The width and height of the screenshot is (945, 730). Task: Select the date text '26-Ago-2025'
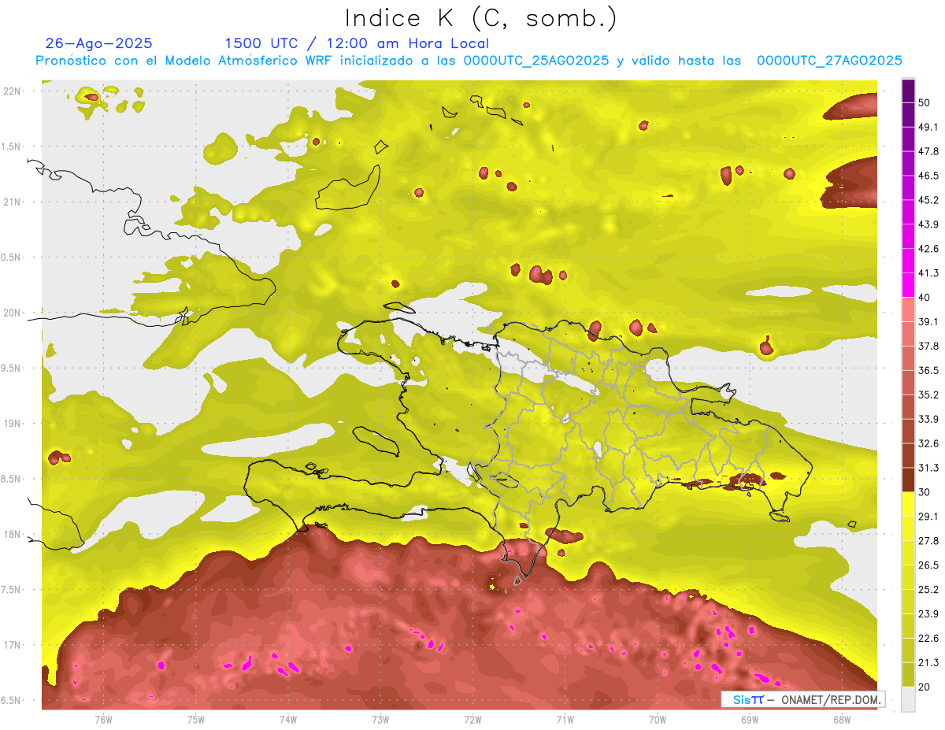pos(98,43)
